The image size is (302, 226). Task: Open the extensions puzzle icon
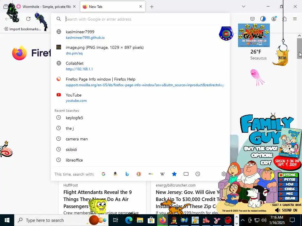click(x=285, y=19)
